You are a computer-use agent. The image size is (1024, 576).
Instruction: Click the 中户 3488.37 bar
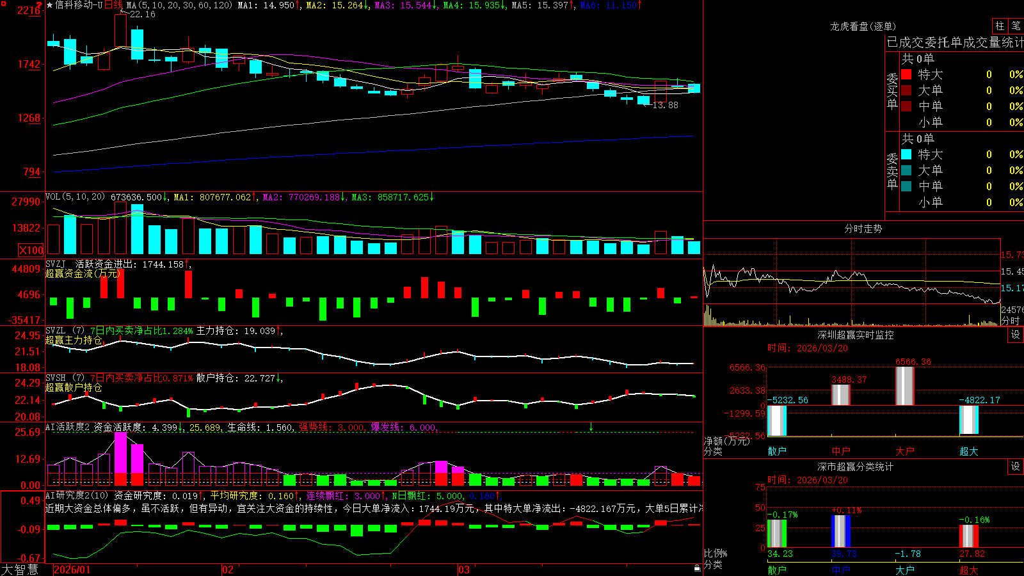pos(840,395)
